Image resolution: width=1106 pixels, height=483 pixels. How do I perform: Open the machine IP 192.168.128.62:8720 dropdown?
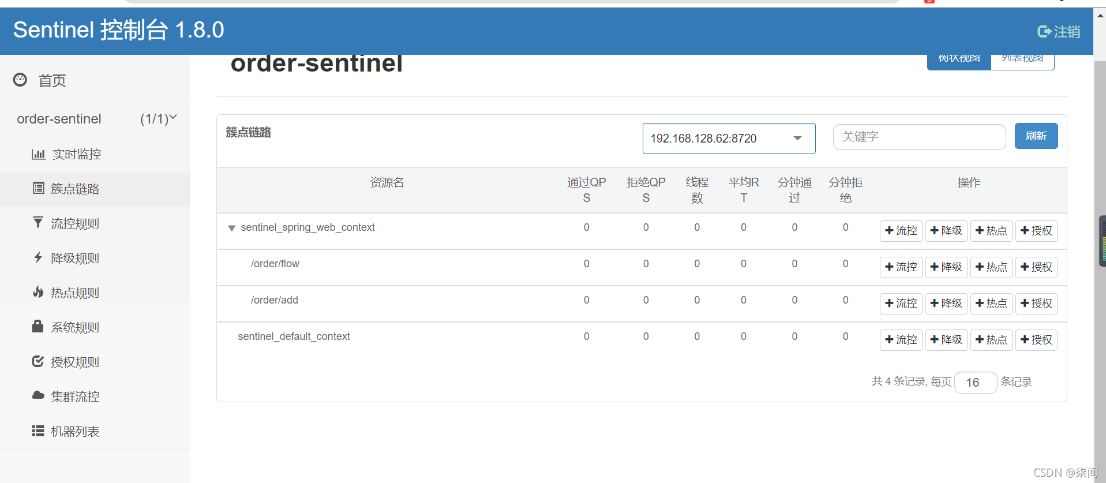[729, 138]
